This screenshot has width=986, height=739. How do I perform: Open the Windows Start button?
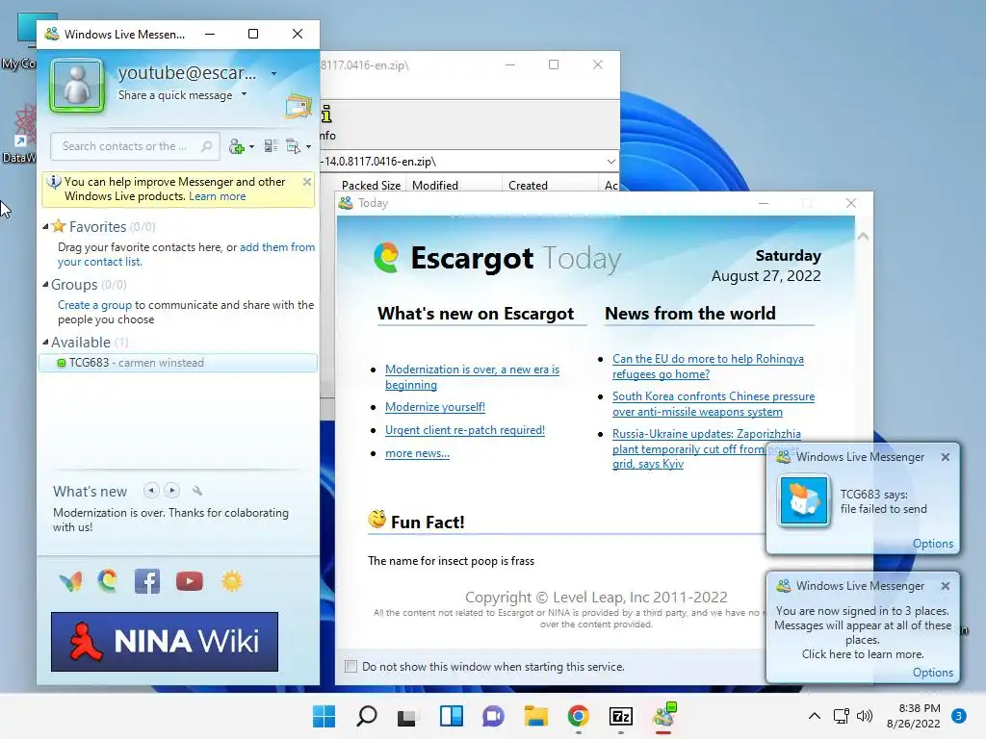(324, 716)
